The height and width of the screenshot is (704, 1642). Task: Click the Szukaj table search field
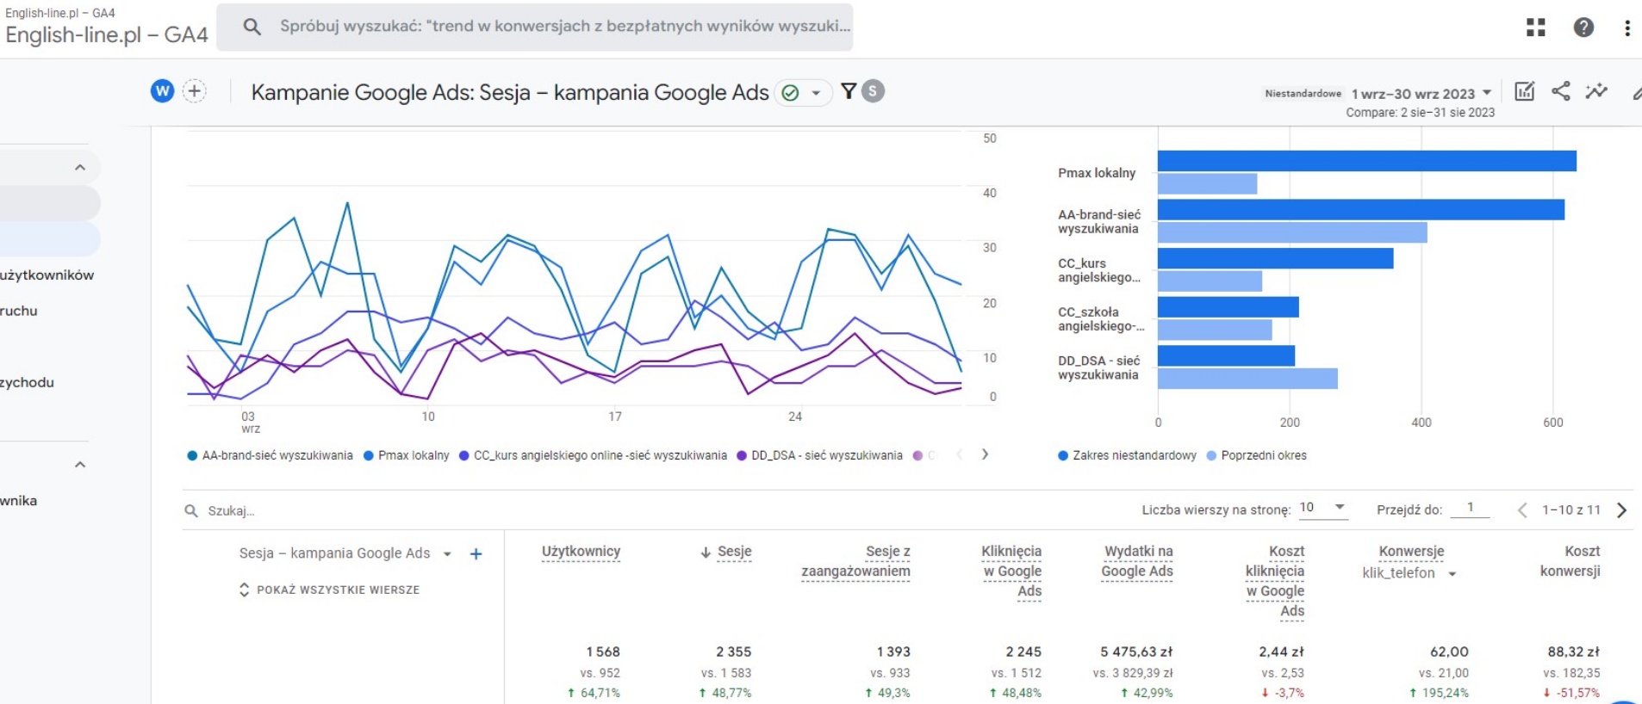coord(345,511)
